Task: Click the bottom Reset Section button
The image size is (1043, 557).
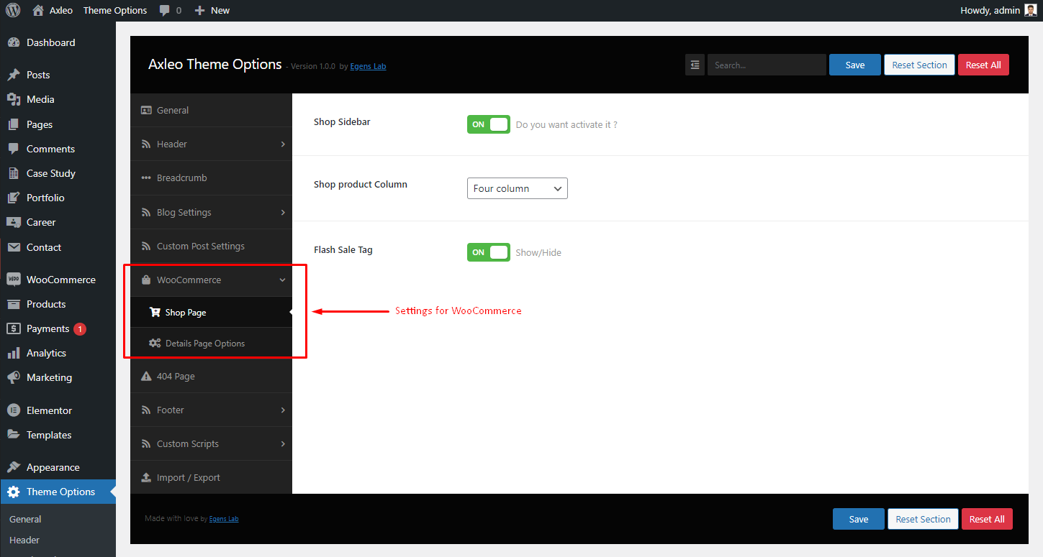Action: coord(923,519)
